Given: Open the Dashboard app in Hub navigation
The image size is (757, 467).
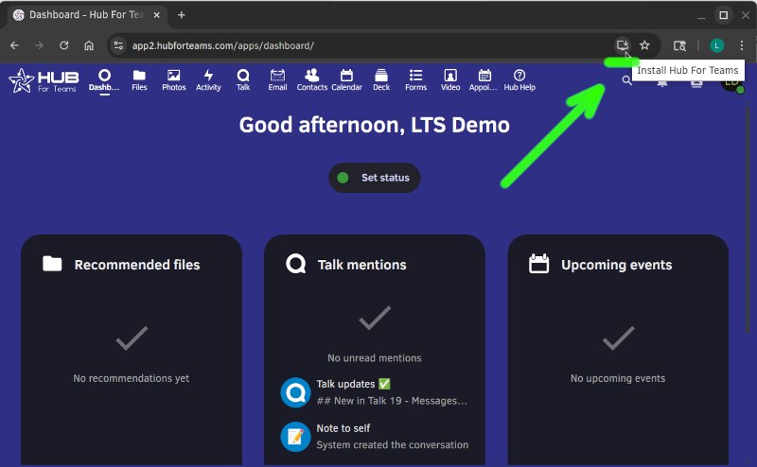Looking at the screenshot, I should pos(104,80).
